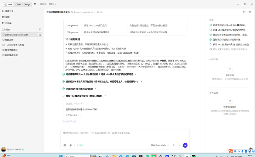255x157 pixels.
Task: Open the TRAE Auto Model dropdown
Action: click(160, 145)
